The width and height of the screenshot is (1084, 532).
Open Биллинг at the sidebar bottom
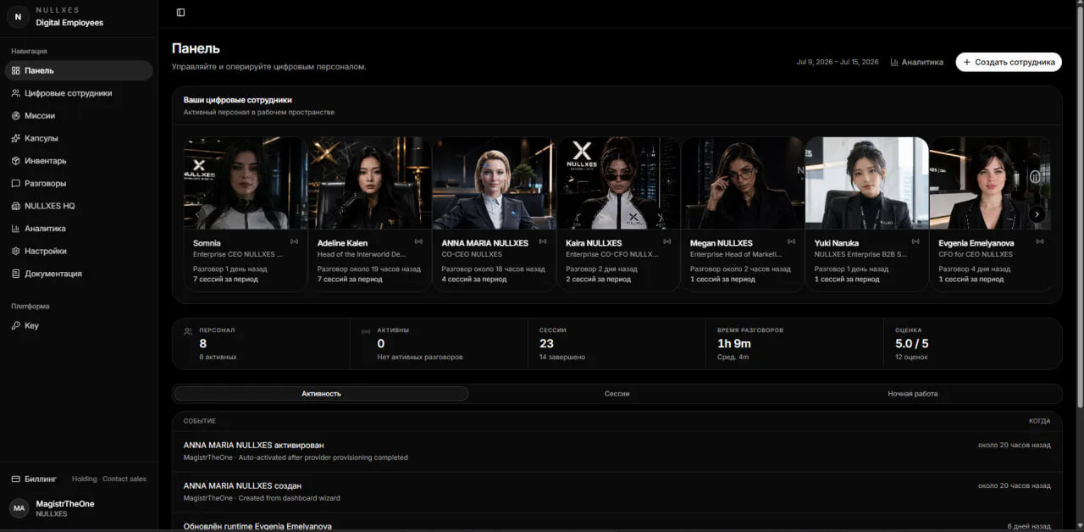click(x=35, y=479)
